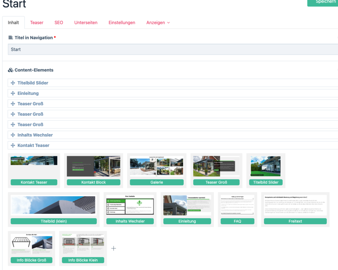Open the SEO tab
This screenshot has height=270, width=338.
59,22
